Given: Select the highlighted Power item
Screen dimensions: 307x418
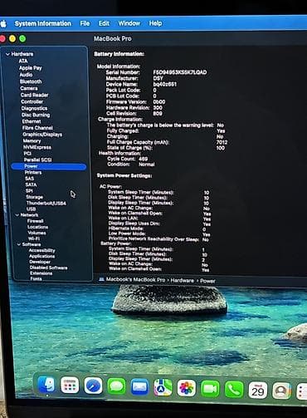Looking at the screenshot, I should coord(49,166).
